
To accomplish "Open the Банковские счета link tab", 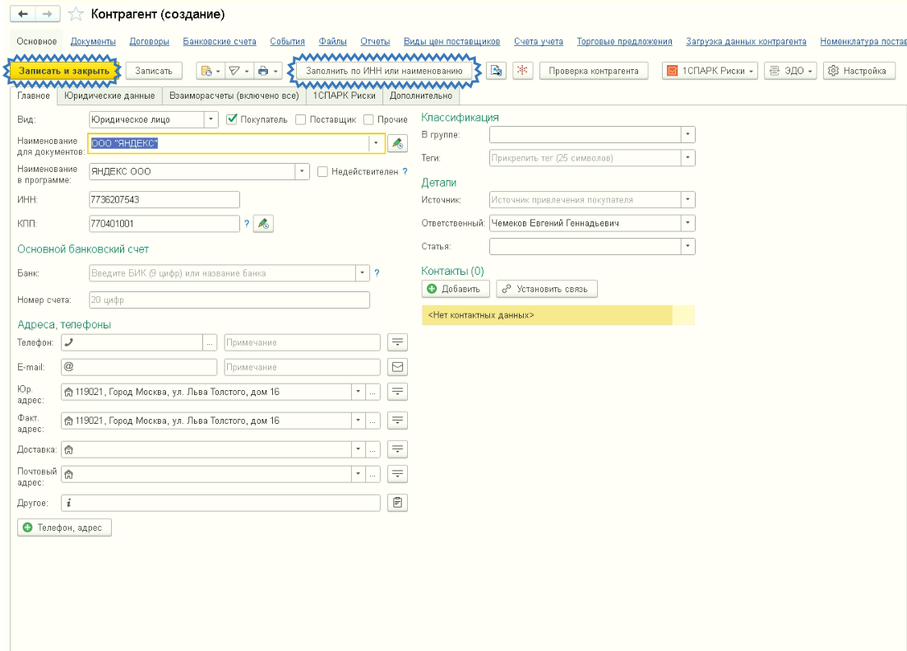I will (x=220, y=42).
